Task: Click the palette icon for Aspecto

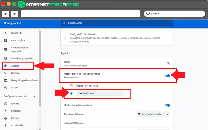Action: (x=5, y=66)
